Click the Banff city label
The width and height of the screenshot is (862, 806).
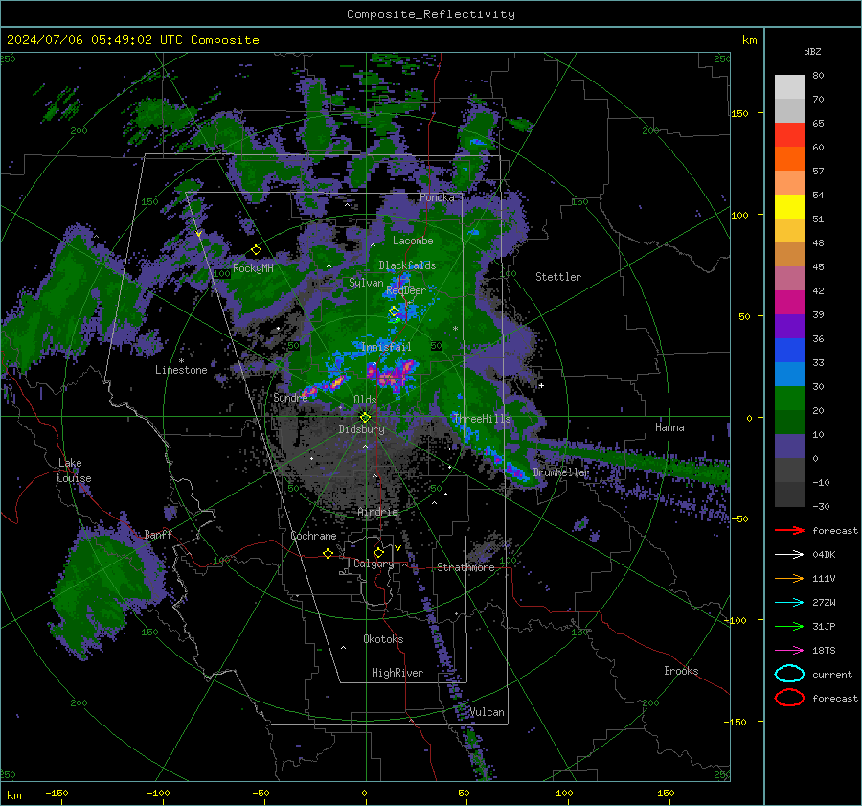[x=158, y=534]
